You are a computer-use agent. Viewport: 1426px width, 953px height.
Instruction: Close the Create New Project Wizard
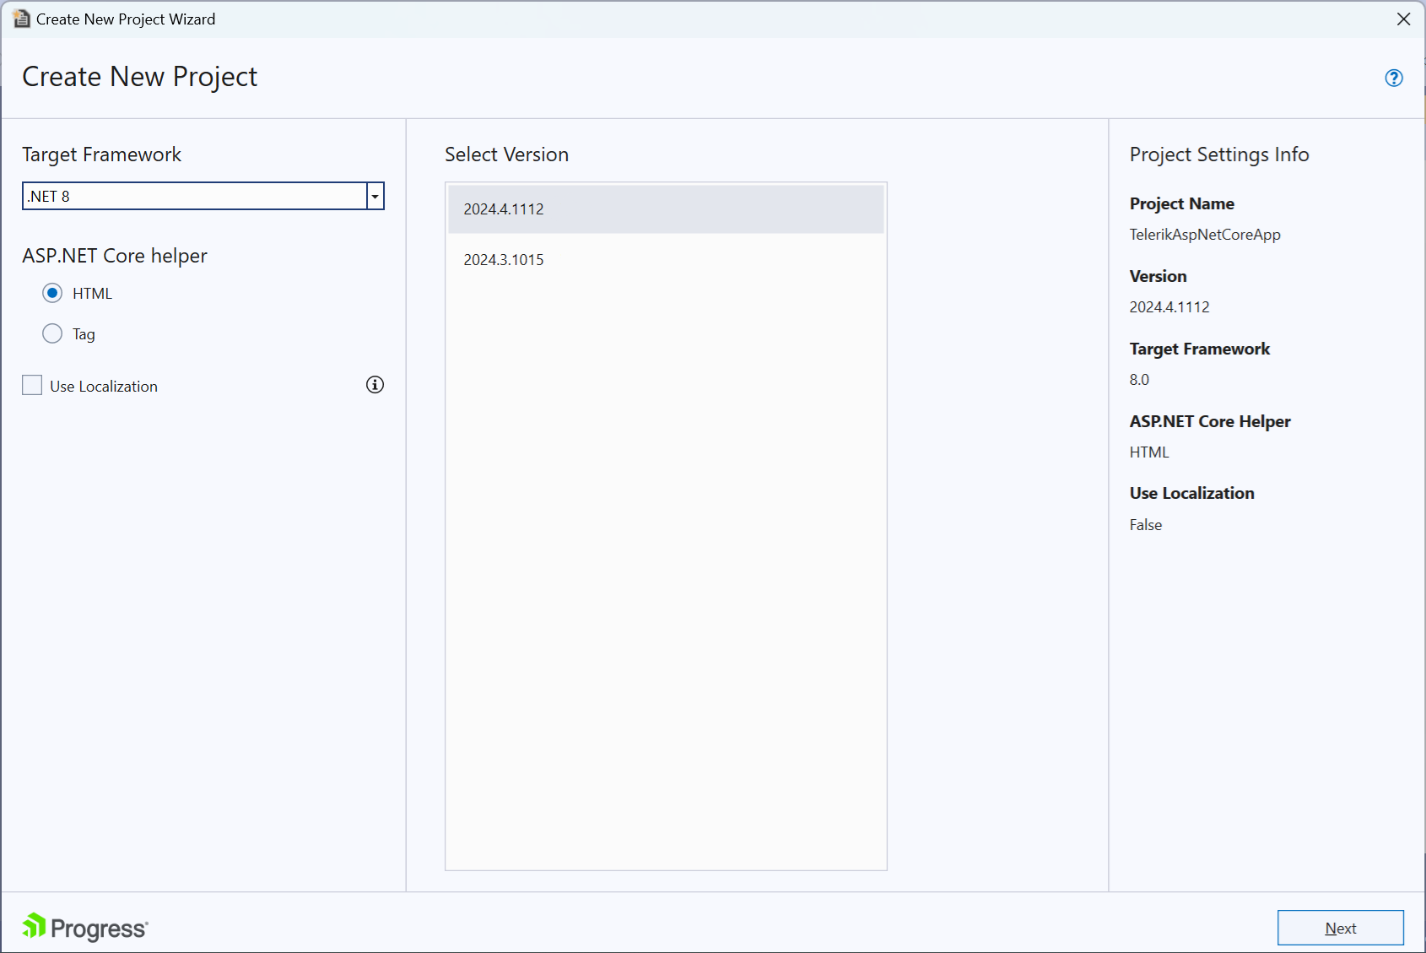point(1402,19)
